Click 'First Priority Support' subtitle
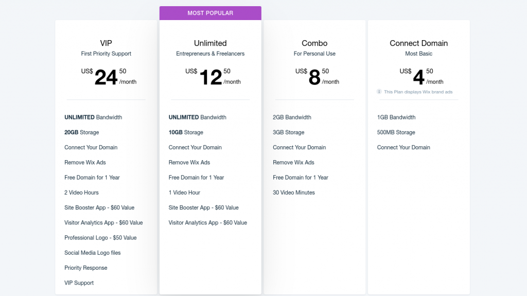 coord(106,54)
